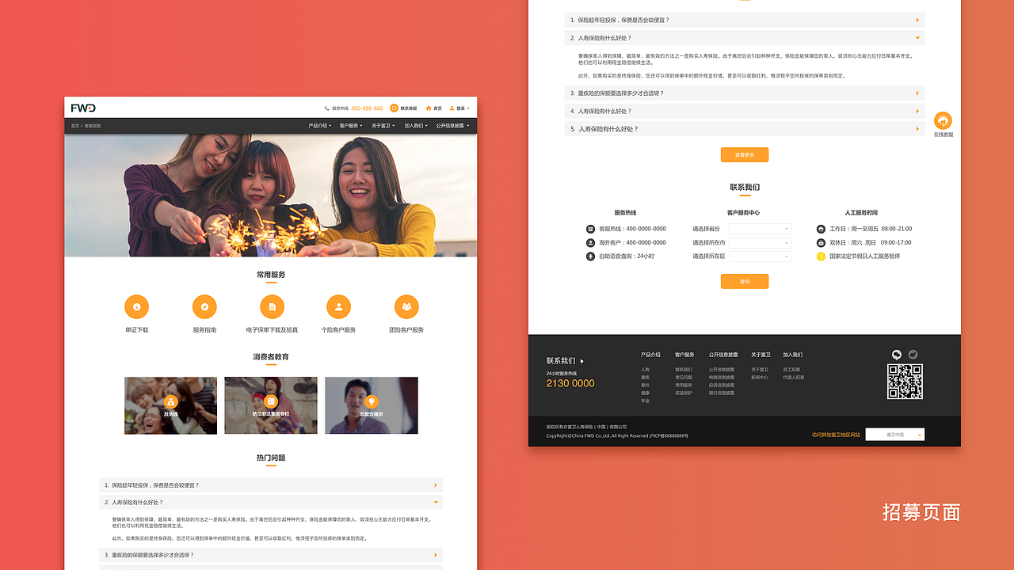Screen dimensions: 1014x570
Task: Open the 公开信息披露 navigation dropdown
Action: pyautogui.click(x=452, y=126)
